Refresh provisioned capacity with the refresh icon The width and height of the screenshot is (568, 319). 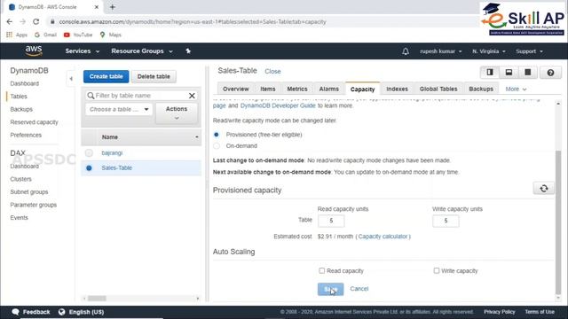pyautogui.click(x=544, y=189)
